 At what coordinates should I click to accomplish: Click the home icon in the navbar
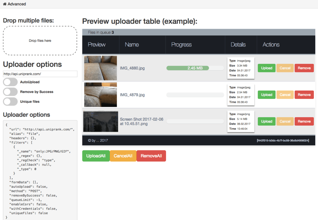click(4, 4)
